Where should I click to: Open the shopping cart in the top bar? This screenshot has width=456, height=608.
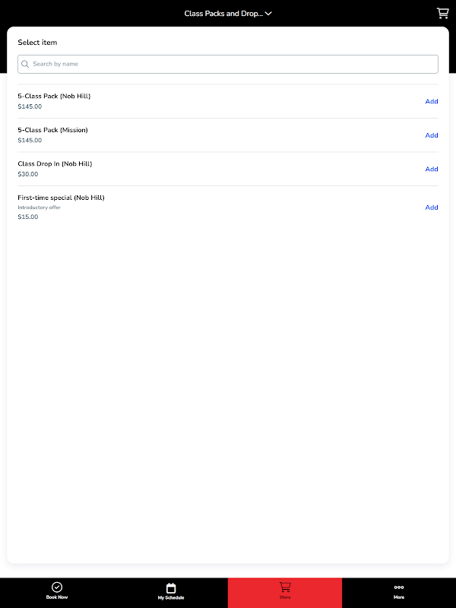tap(442, 13)
